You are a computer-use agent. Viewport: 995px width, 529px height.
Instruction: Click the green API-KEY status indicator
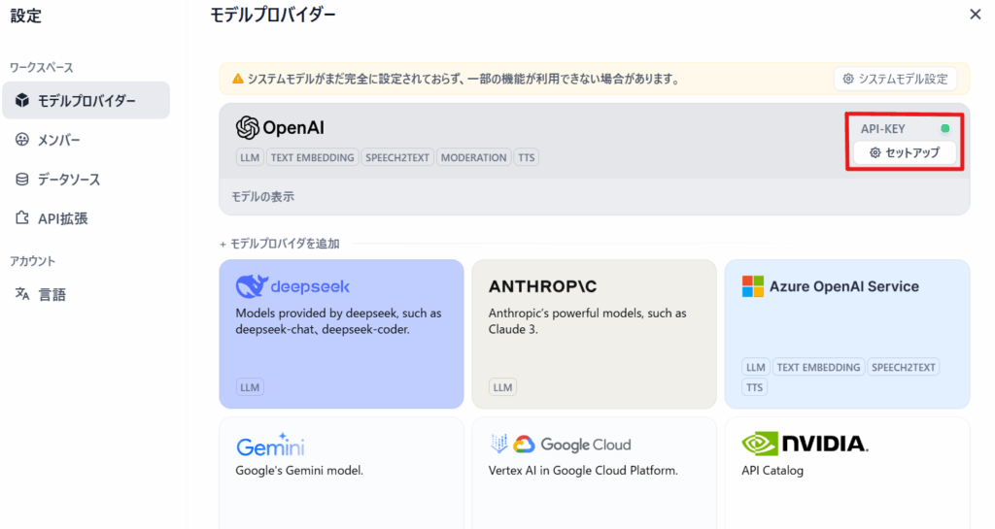coord(945,128)
